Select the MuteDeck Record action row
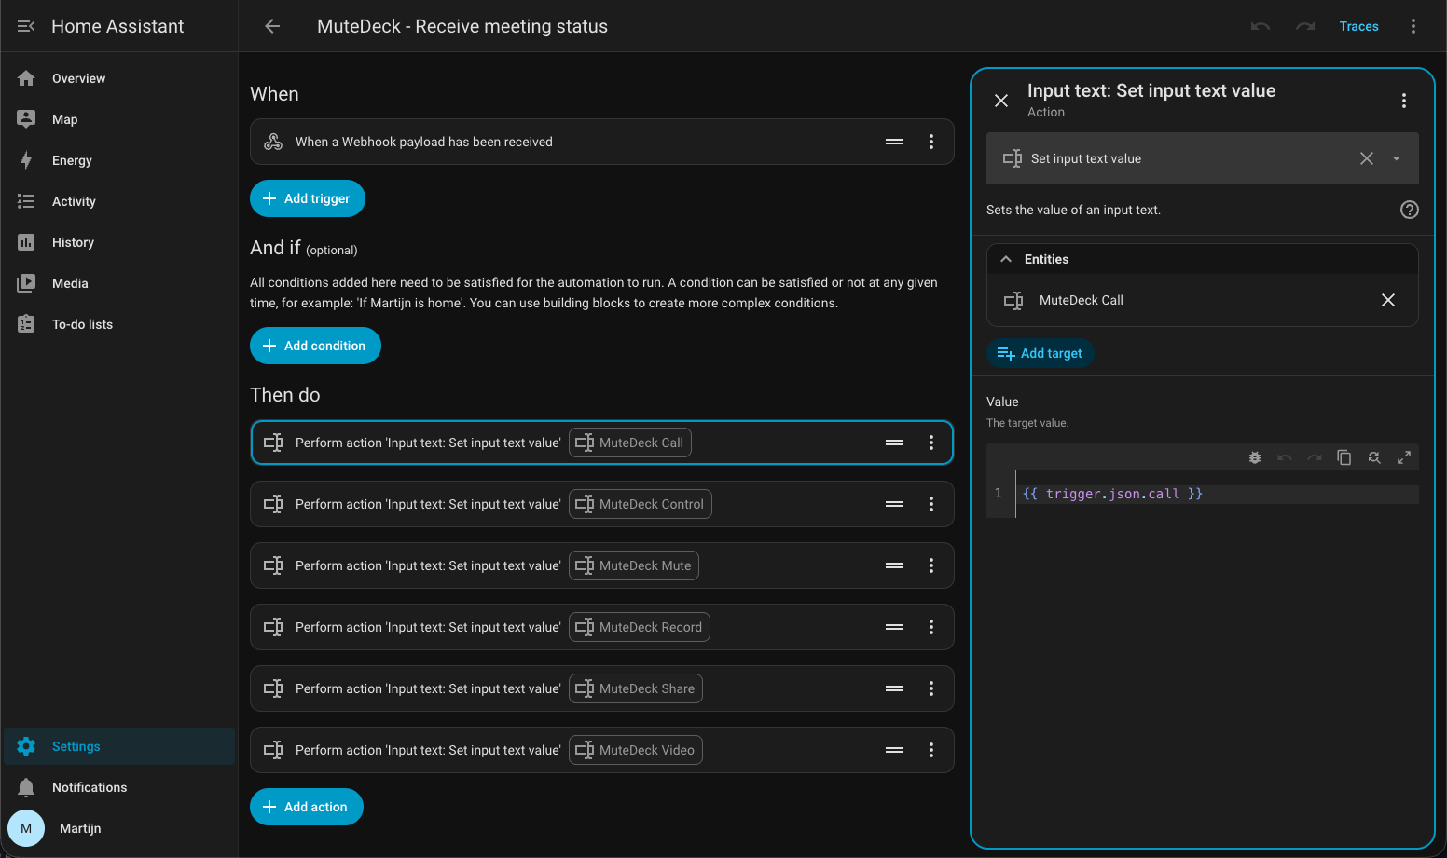 pyautogui.click(x=601, y=627)
